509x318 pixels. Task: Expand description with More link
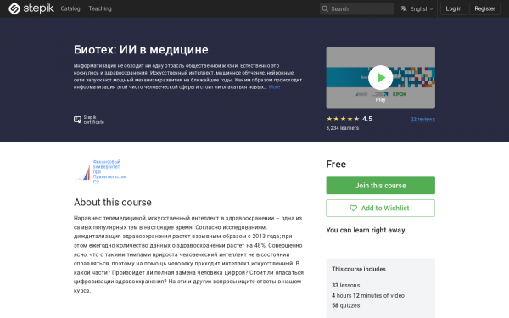[x=274, y=87]
